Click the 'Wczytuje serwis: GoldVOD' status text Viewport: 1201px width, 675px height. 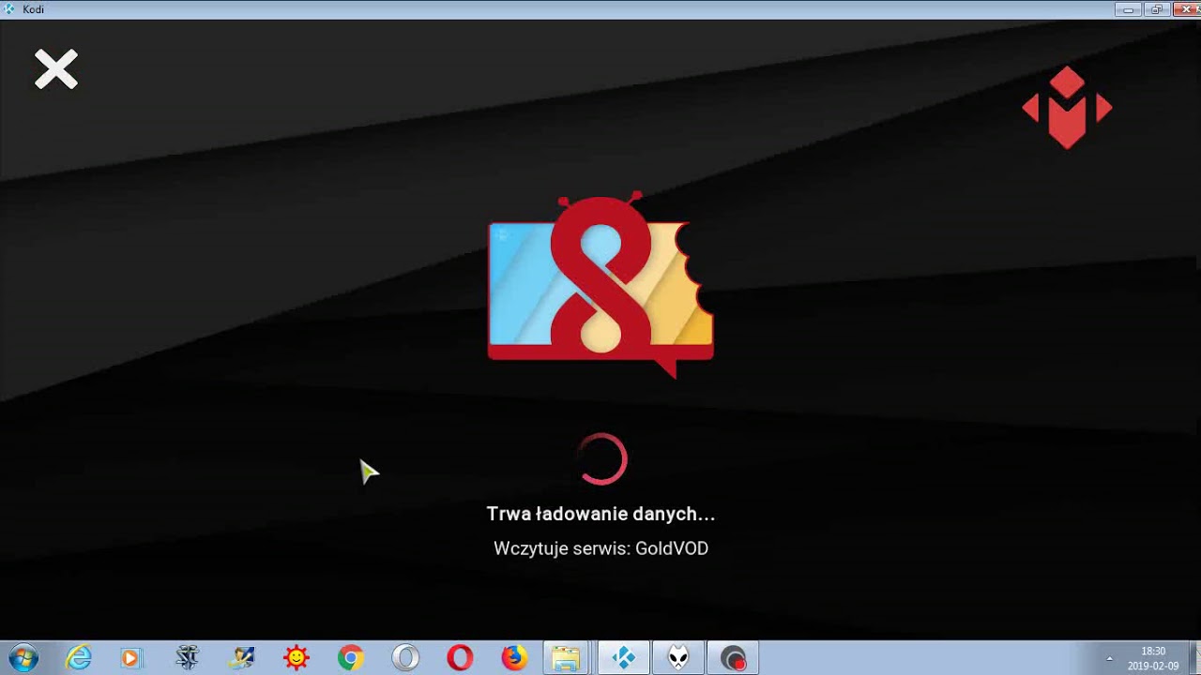(600, 548)
